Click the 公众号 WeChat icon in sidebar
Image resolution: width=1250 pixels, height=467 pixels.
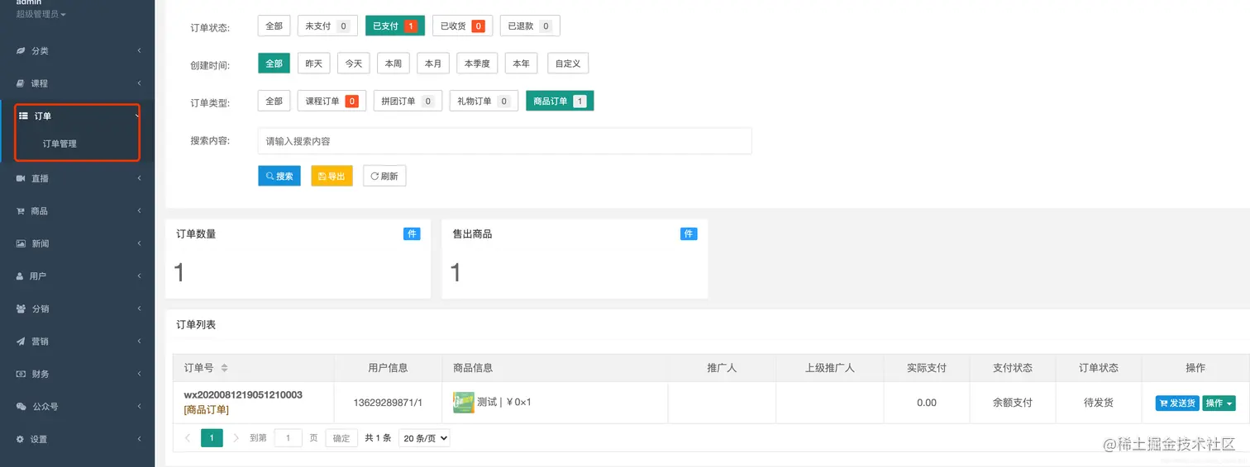coord(21,407)
